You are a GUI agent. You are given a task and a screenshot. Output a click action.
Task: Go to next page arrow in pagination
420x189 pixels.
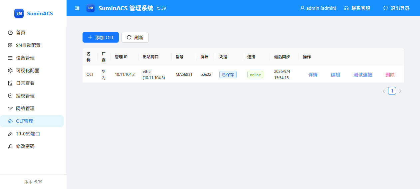point(400,91)
